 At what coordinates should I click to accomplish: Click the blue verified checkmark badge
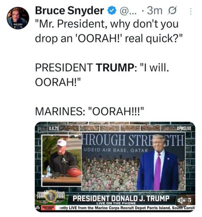pyautogui.click(x=112, y=10)
